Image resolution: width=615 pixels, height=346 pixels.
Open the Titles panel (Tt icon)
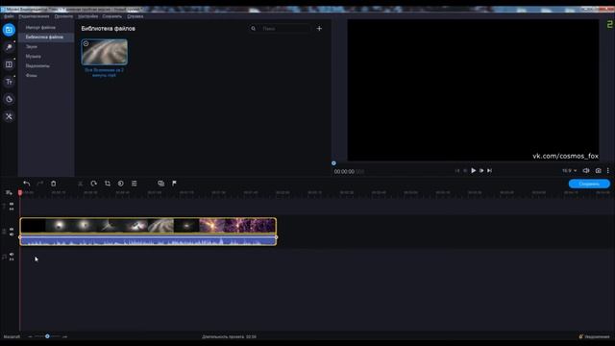(9, 82)
